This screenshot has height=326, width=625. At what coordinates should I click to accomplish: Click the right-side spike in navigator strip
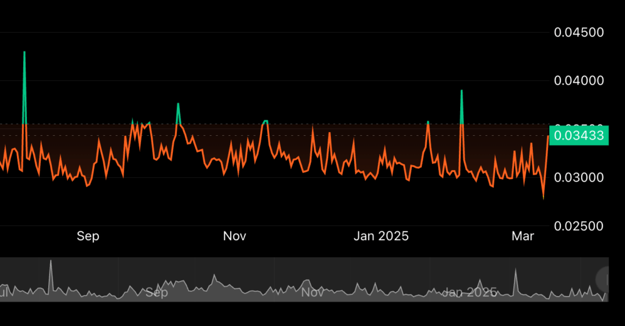click(x=516, y=269)
